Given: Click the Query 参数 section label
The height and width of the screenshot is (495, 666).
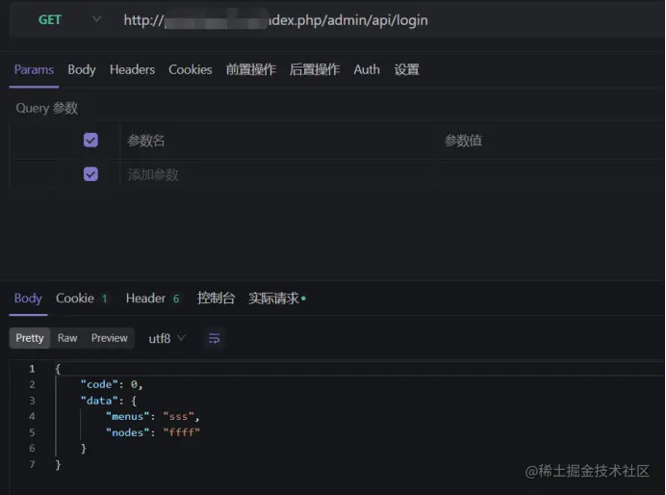Looking at the screenshot, I should click(47, 108).
